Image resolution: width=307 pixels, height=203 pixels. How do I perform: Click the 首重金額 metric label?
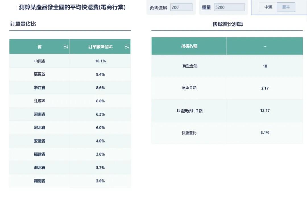tap(190, 66)
